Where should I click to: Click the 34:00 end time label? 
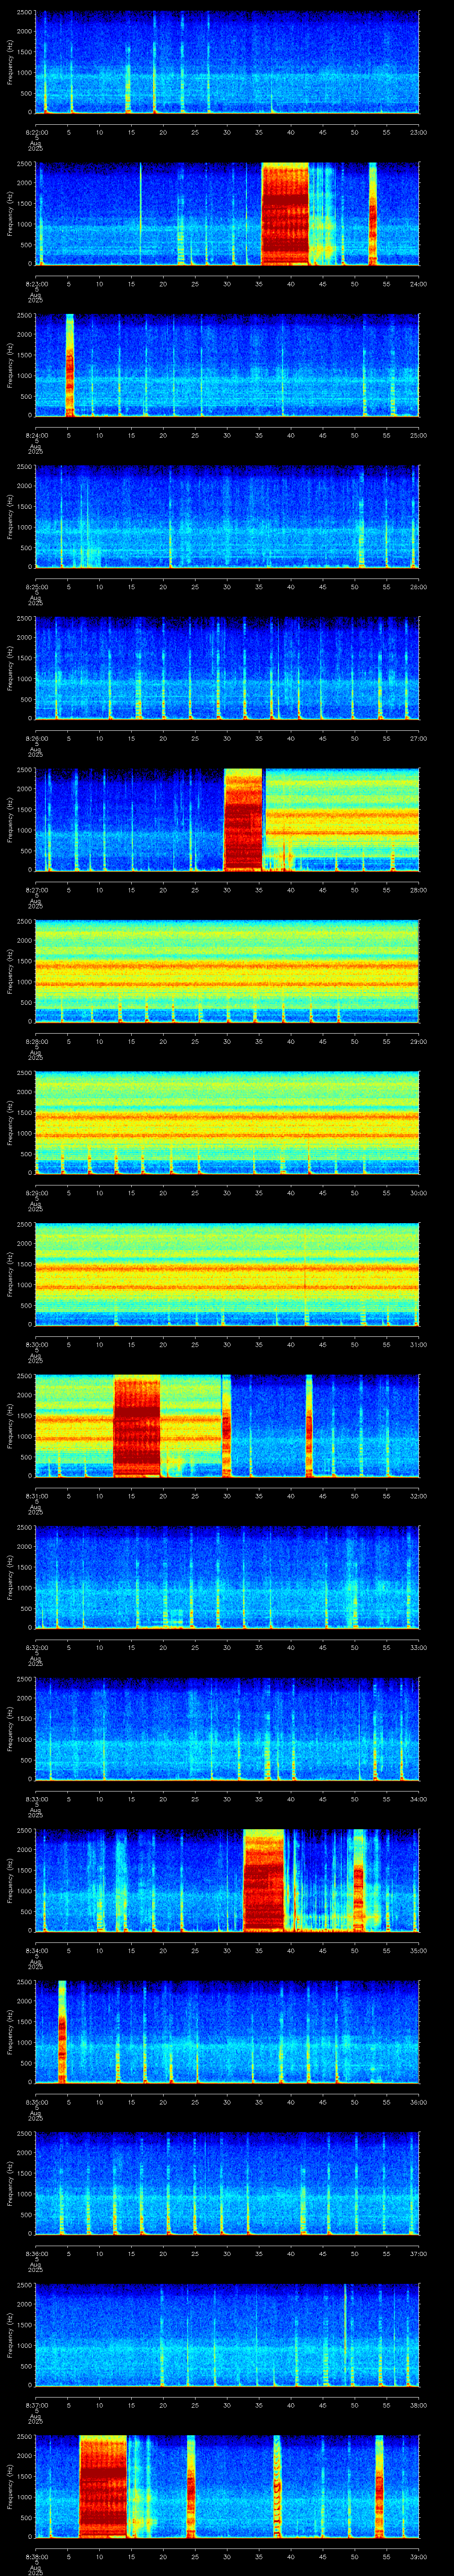point(419,1799)
